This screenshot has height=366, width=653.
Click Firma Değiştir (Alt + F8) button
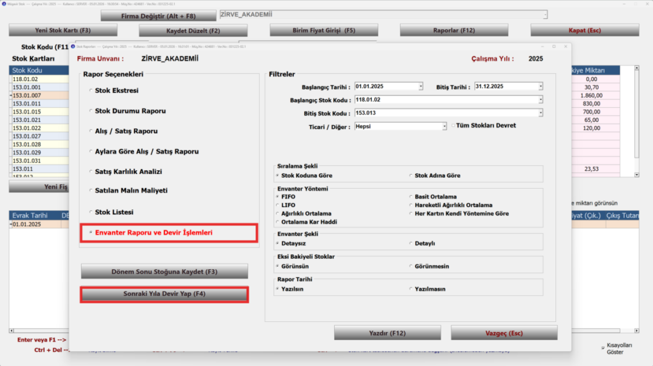(158, 16)
